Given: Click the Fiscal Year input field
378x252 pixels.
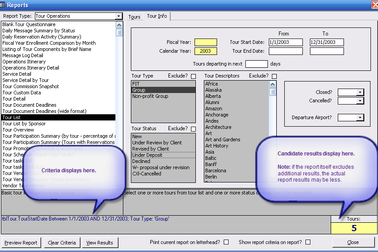Looking at the screenshot, I should tap(206, 43).
